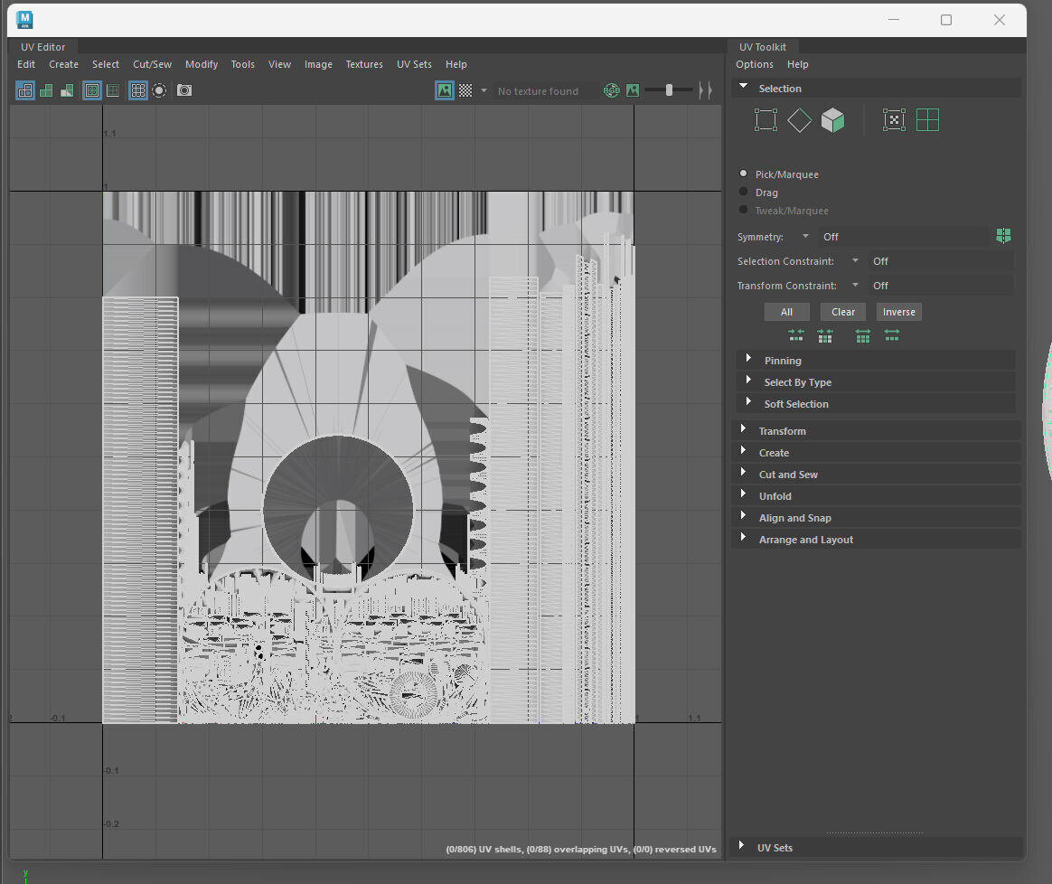This screenshot has height=884, width=1052.
Task: Click the symmetrize icon beside the Symmetry field
Action: [x=1002, y=236]
